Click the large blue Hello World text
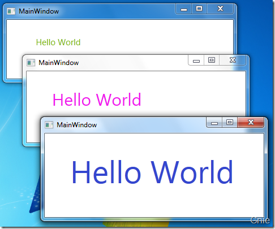Viewport: 275px width, 229px height. coord(152,172)
